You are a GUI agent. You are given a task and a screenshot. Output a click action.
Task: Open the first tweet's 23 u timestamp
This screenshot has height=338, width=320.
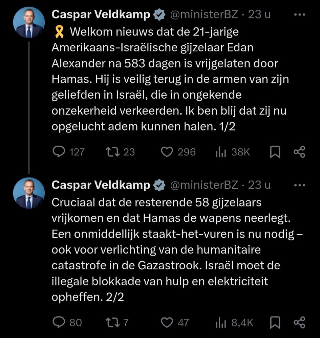259,15
